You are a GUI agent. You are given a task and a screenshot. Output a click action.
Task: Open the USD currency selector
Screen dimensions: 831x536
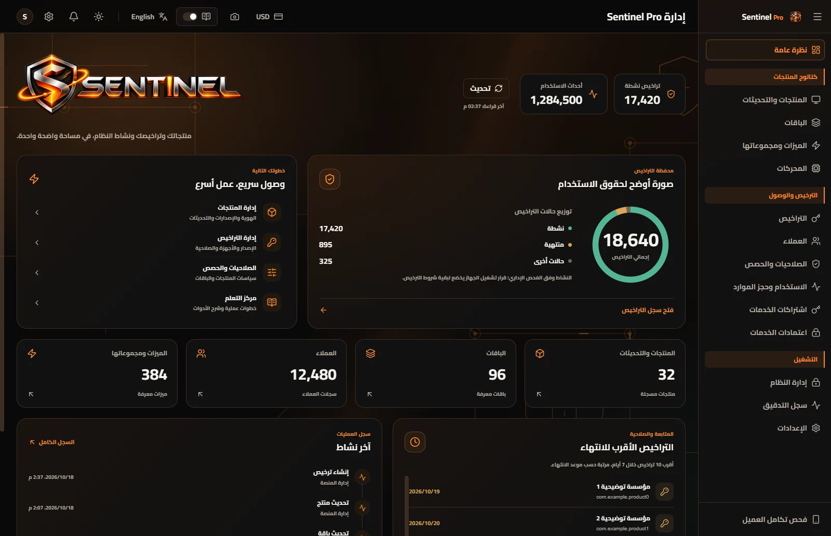269,17
